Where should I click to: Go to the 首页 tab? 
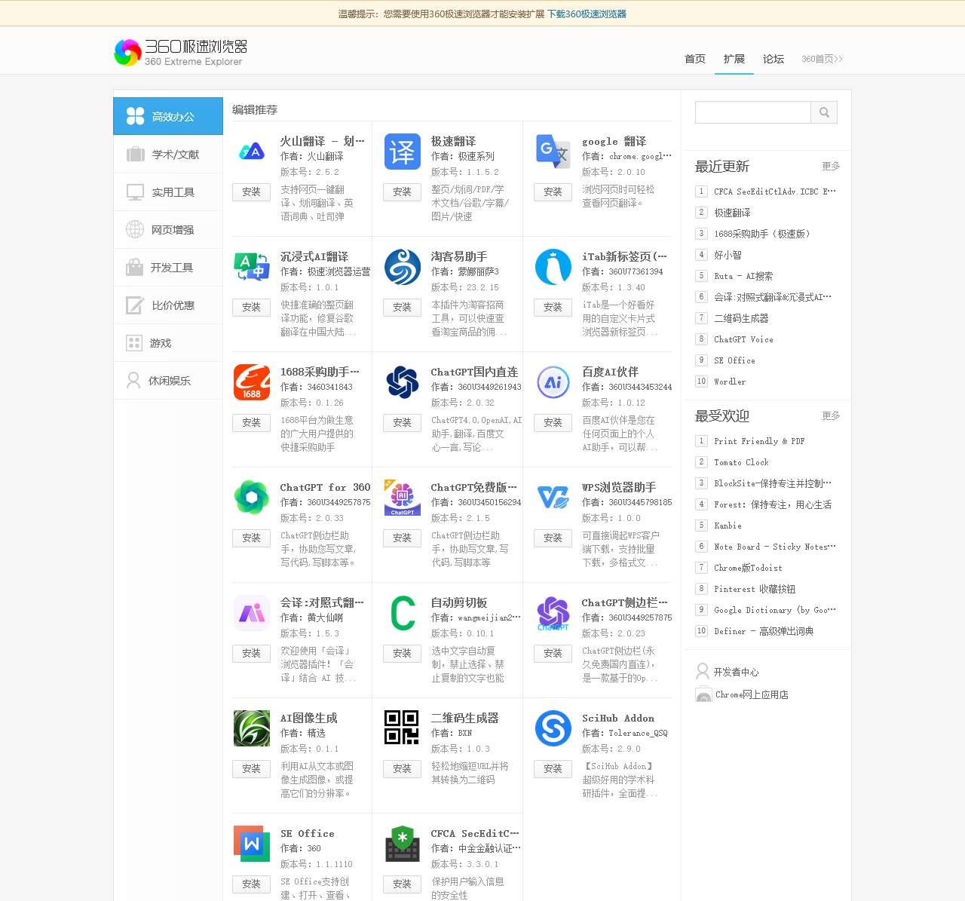[695, 59]
